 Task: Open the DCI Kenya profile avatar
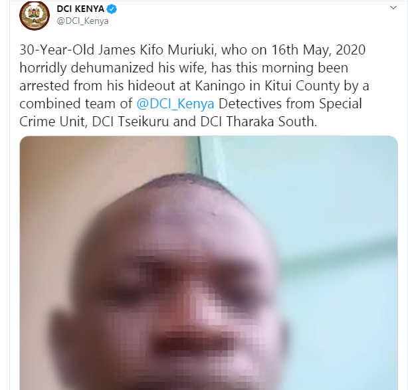point(35,15)
